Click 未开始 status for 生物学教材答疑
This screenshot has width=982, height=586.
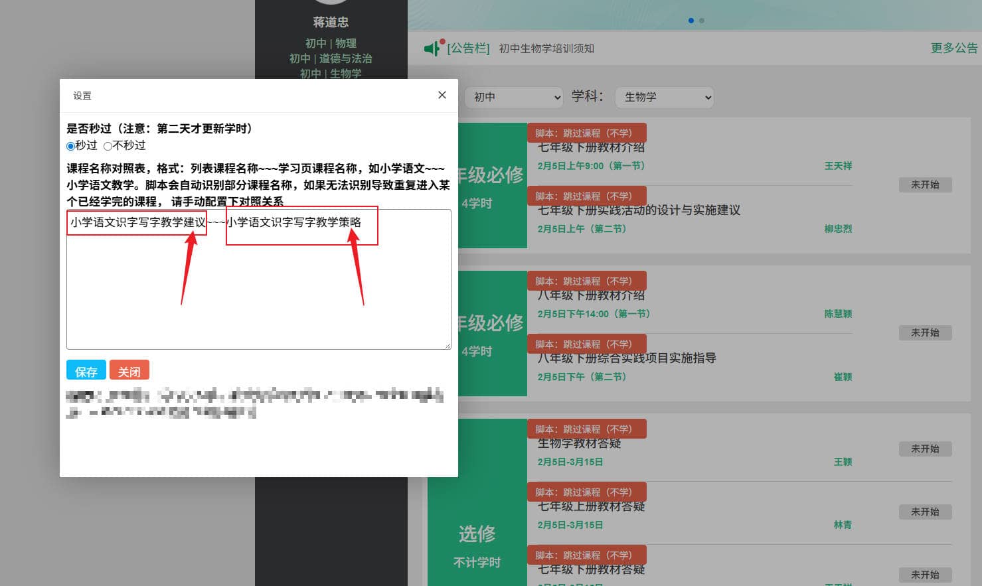pos(925,449)
